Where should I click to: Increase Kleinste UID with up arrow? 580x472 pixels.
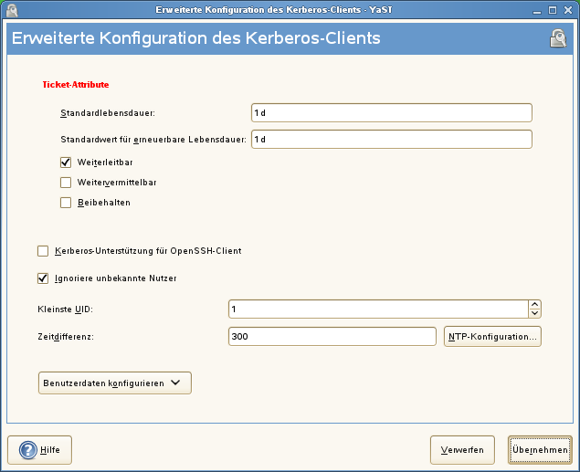535,305
